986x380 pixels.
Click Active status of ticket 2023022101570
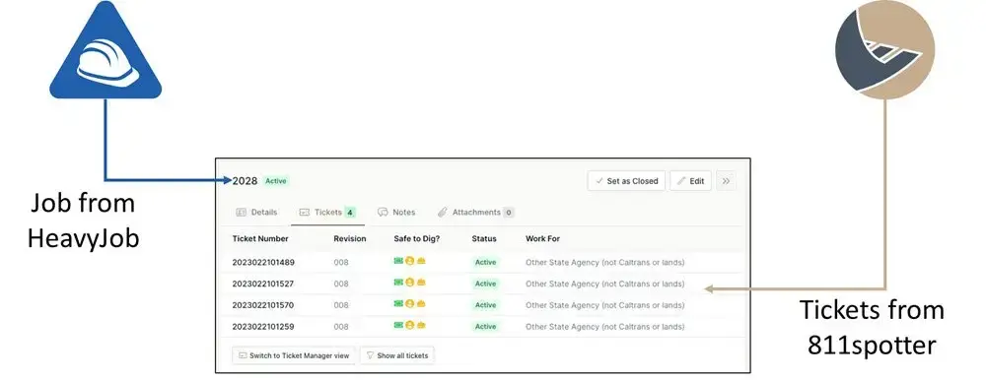tap(485, 305)
